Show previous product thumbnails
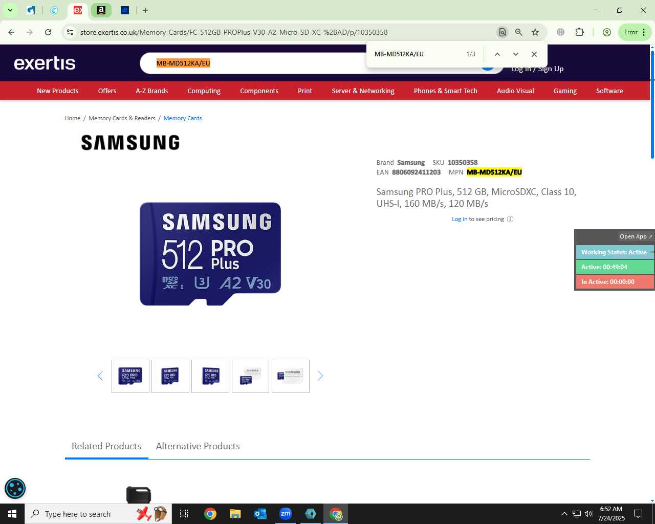 [100, 376]
